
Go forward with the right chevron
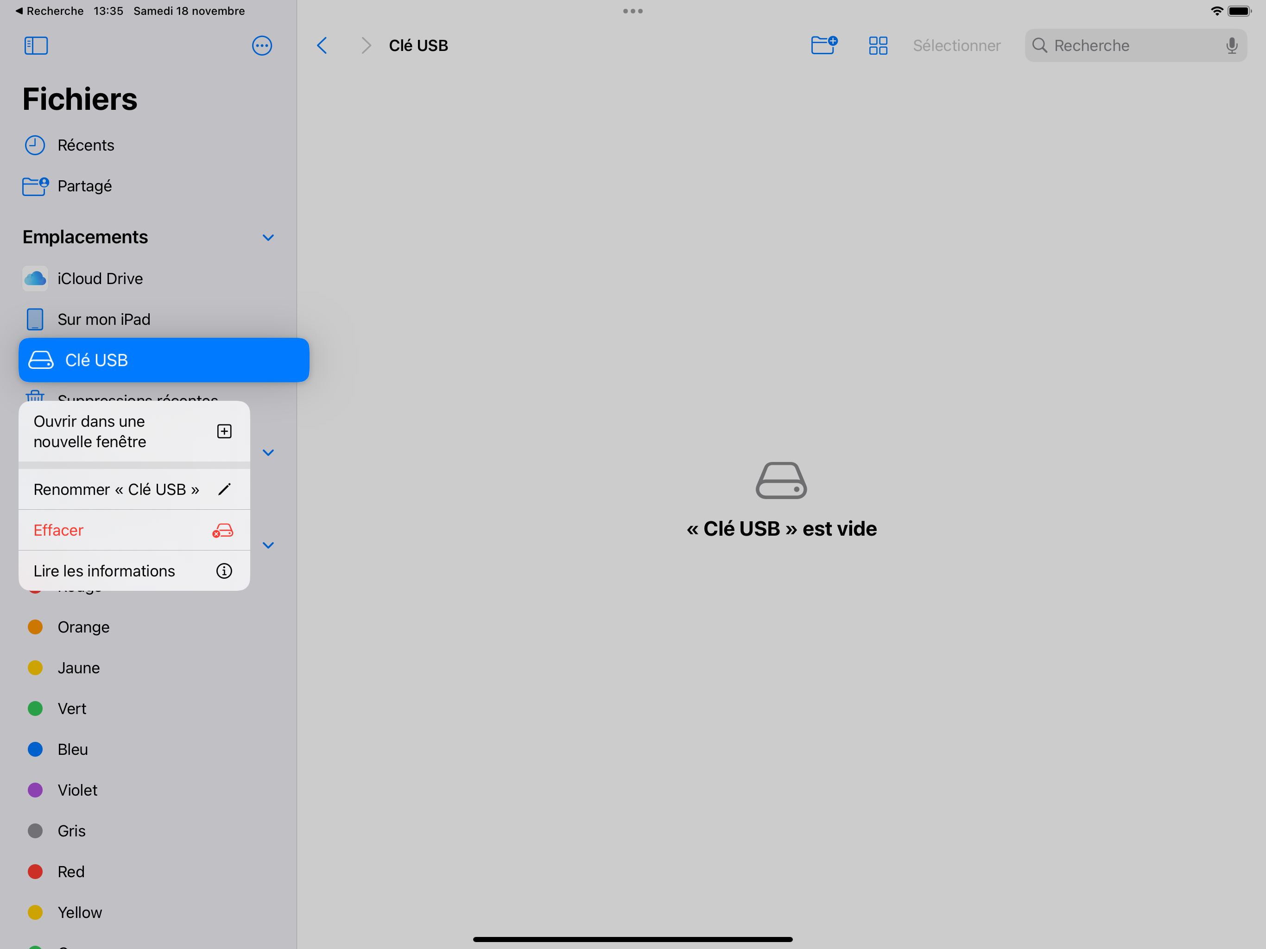coord(366,46)
